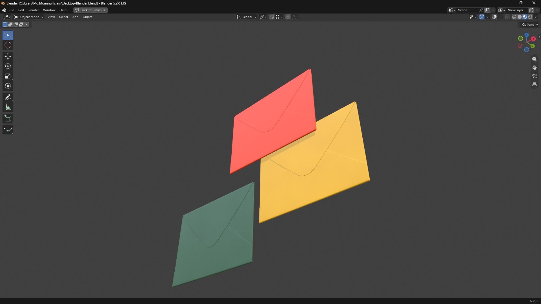Activate the 3D Cursor tool

point(8,45)
